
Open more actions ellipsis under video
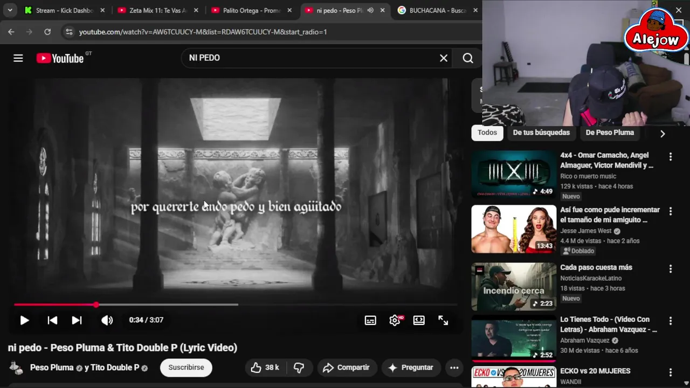pyautogui.click(x=454, y=368)
